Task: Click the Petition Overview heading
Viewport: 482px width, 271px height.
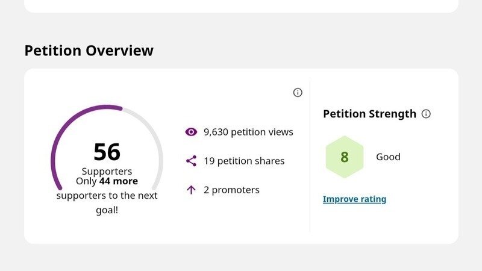Action: (89, 51)
